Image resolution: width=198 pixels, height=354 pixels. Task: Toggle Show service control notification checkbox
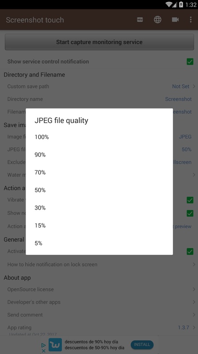pyautogui.click(x=190, y=62)
